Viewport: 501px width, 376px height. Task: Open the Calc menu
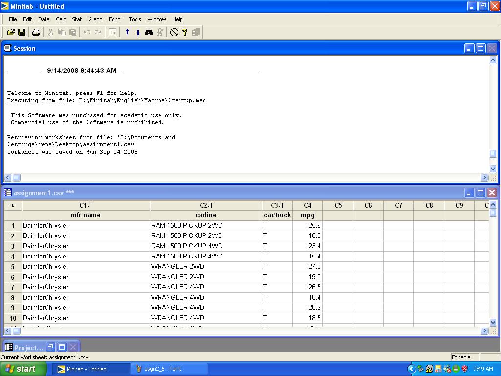pos(61,19)
